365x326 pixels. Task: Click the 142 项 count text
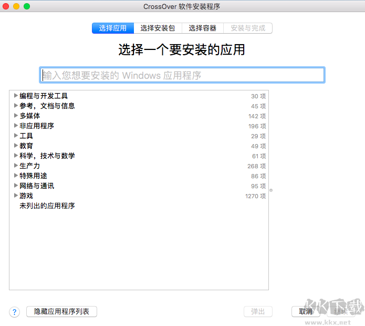coord(257,116)
